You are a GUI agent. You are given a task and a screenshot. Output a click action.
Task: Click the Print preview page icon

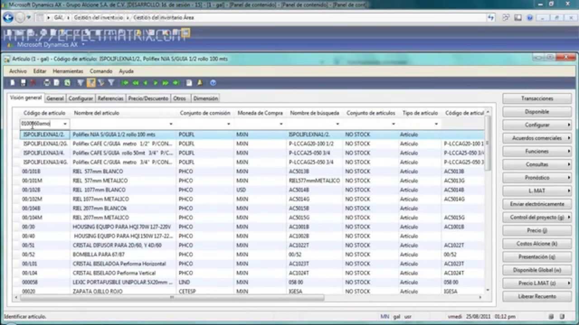point(57,83)
